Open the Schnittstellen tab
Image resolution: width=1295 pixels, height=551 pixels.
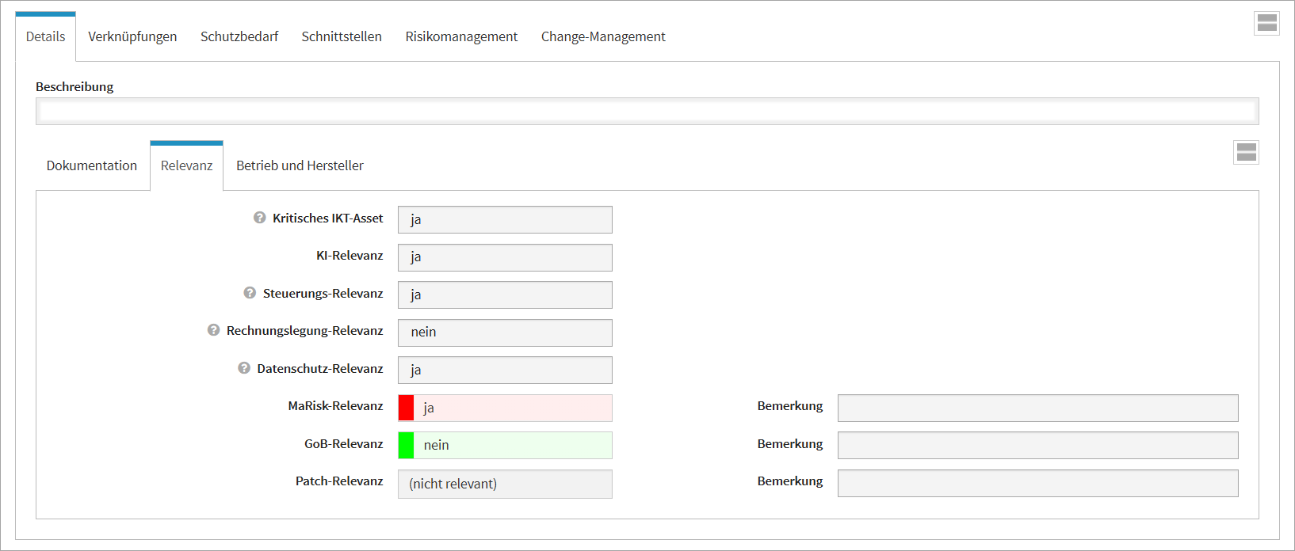(342, 36)
